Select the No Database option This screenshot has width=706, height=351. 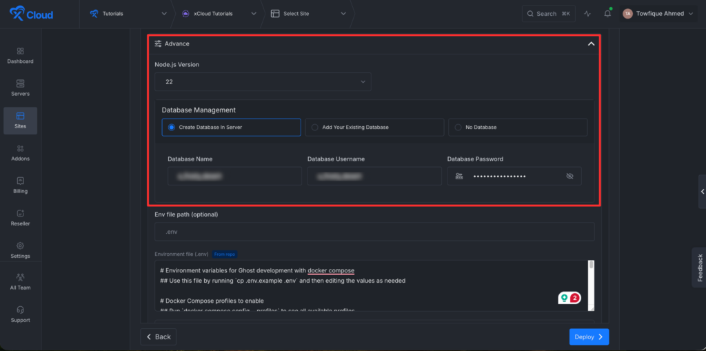518,128
